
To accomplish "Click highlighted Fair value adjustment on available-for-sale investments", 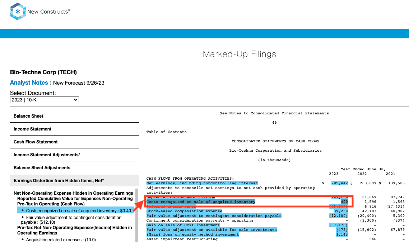I will pos(212,230).
